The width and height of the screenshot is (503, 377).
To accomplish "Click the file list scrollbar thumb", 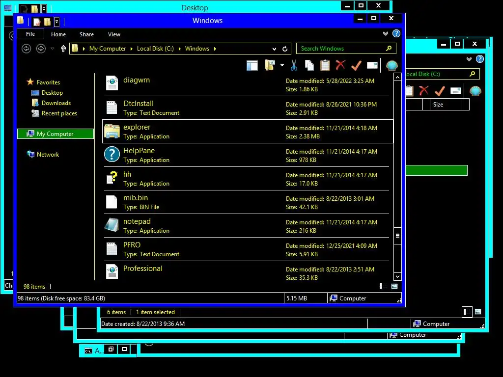I will [397, 236].
